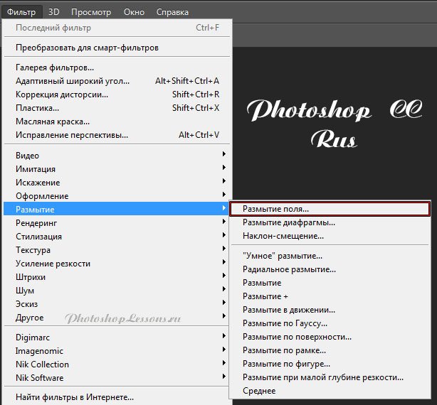Choose 'Среднее' average blur item
Screen dimensions: 437x405
point(258,390)
